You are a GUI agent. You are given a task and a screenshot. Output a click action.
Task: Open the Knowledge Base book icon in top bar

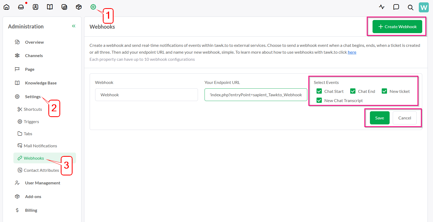[x=50, y=7]
